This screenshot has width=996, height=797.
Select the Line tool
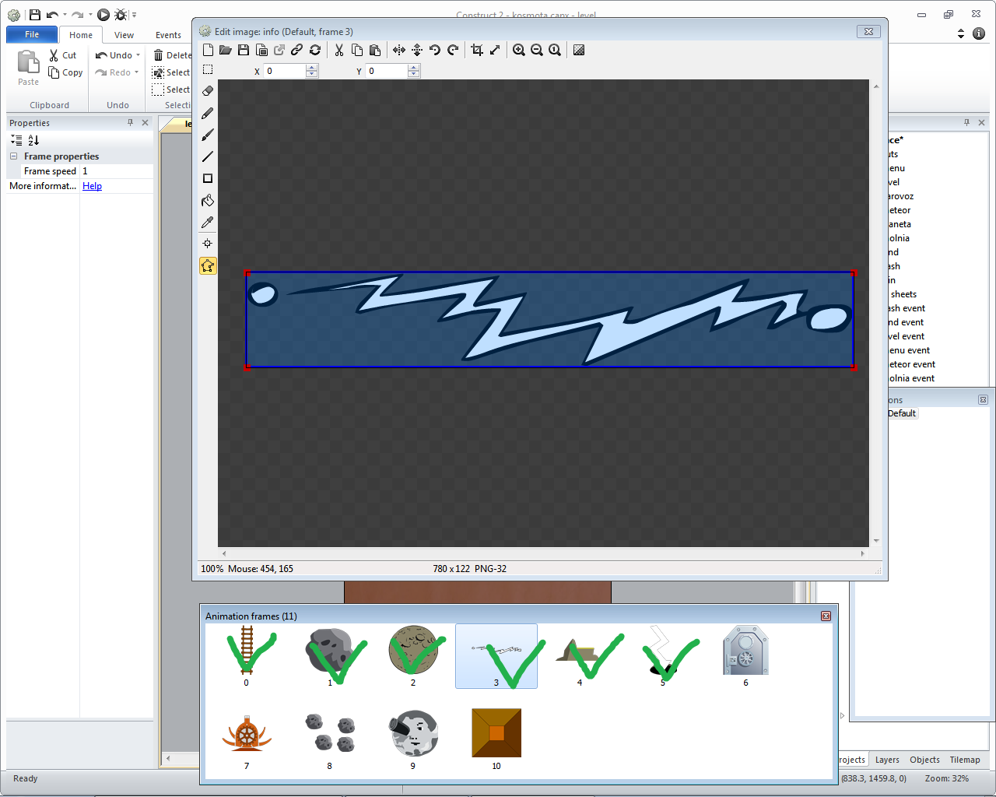click(x=208, y=156)
